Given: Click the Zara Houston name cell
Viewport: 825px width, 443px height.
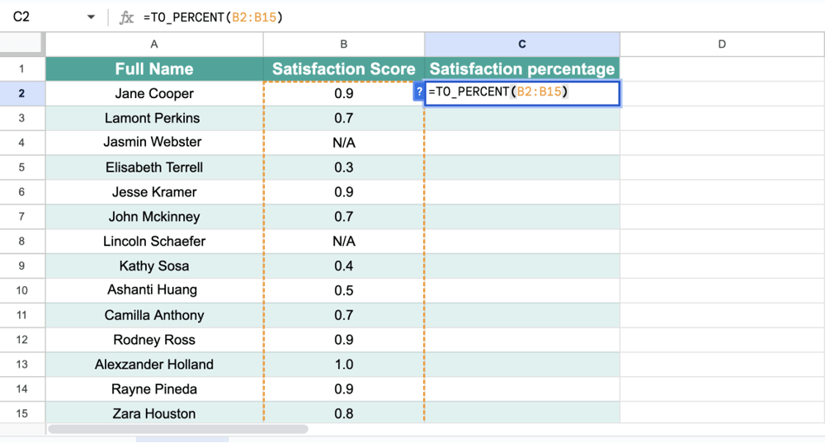Looking at the screenshot, I should pos(154,413).
